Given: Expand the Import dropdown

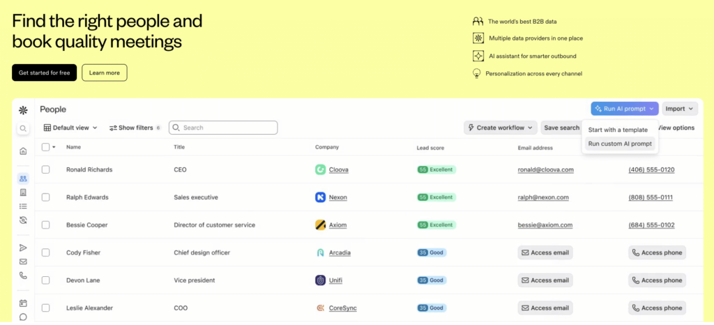Looking at the screenshot, I should pyautogui.click(x=680, y=109).
